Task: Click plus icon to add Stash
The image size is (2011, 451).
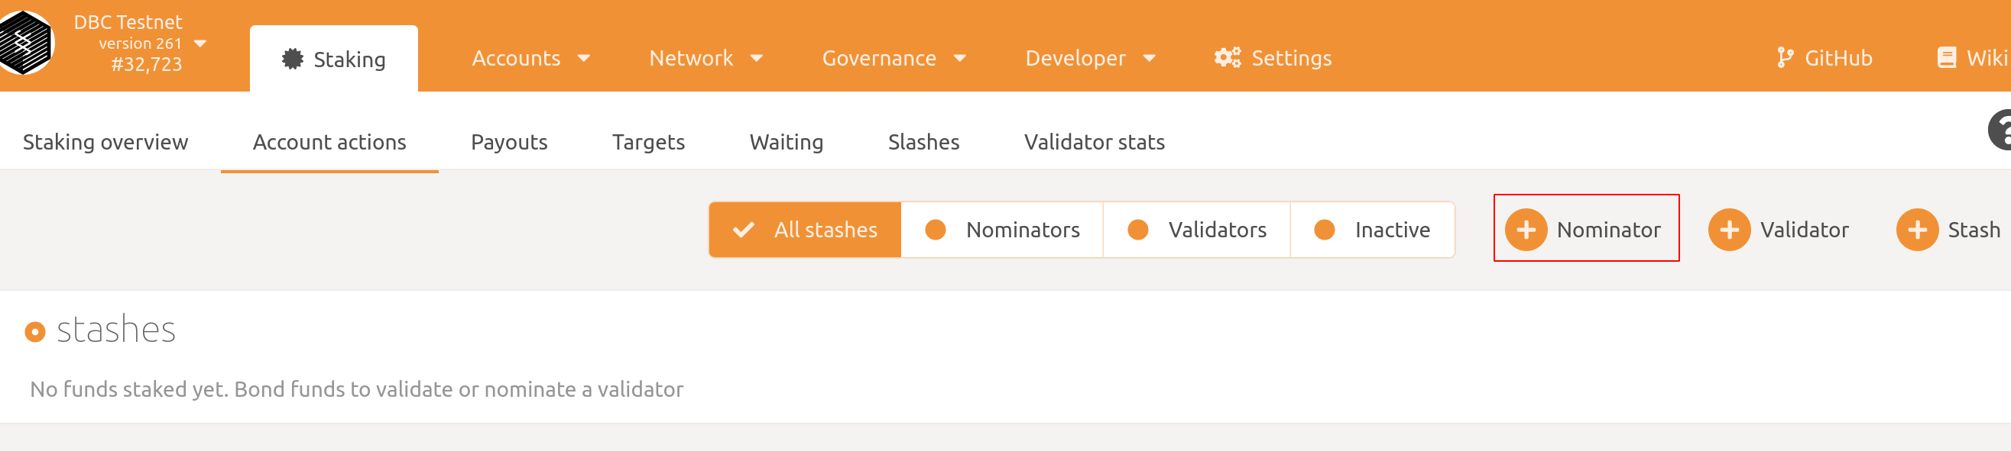Action: click(x=1917, y=230)
